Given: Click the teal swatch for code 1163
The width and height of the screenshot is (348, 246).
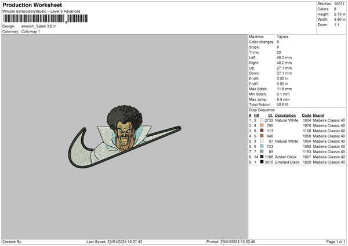Looking at the screenshot, I should point(262,151).
